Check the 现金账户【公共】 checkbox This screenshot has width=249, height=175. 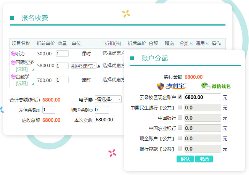click(x=180, y=138)
